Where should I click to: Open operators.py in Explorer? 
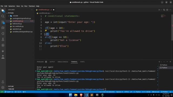point(17,29)
